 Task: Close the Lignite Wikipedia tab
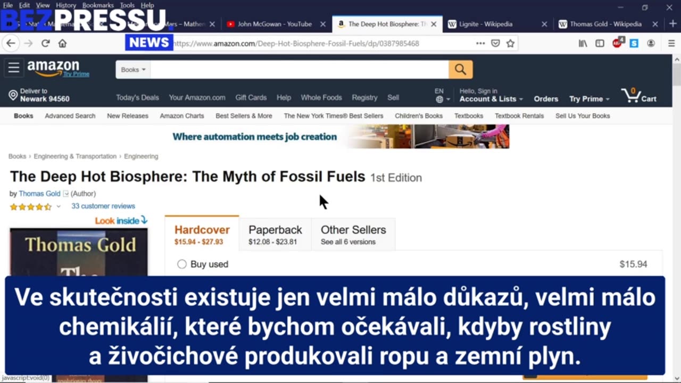click(544, 24)
